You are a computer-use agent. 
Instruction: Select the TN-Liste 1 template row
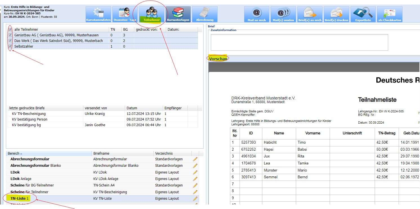pos(20,199)
